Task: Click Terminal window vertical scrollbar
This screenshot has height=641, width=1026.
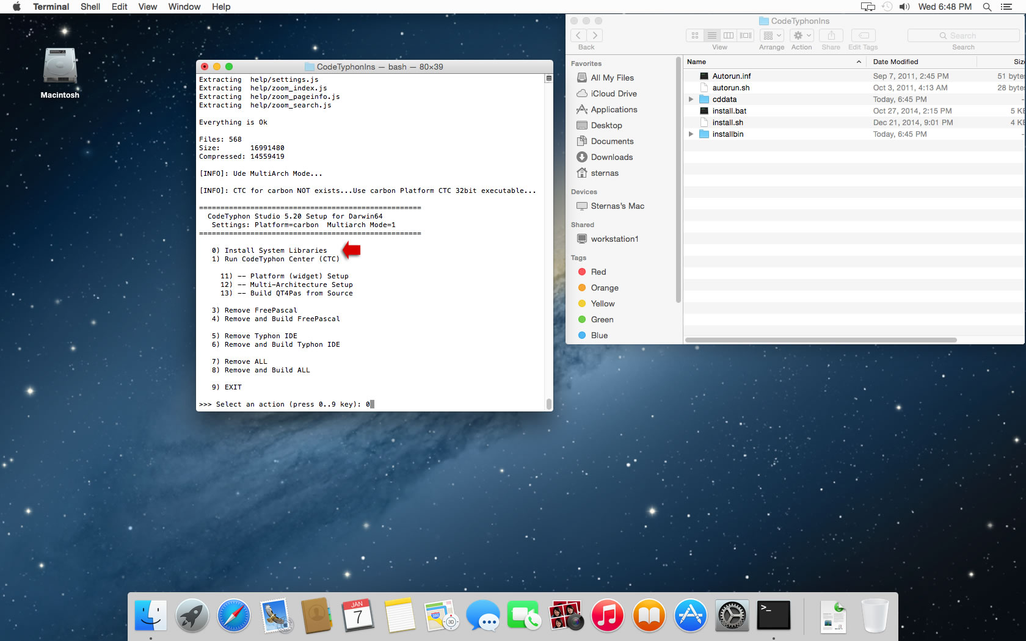Action: (x=548, y=404)
